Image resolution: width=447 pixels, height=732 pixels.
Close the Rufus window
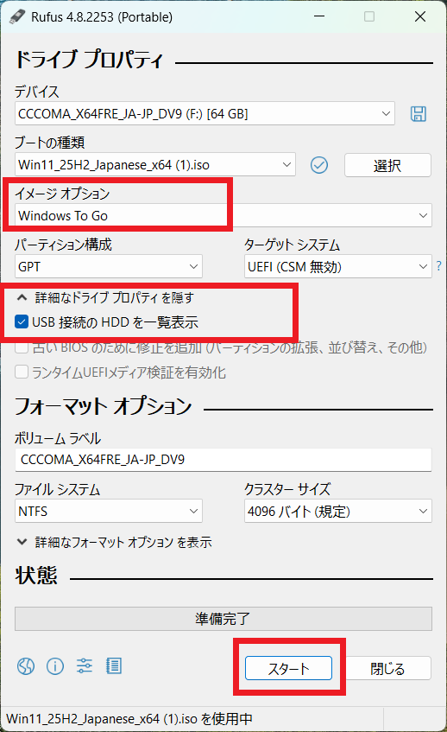(420, 16)
